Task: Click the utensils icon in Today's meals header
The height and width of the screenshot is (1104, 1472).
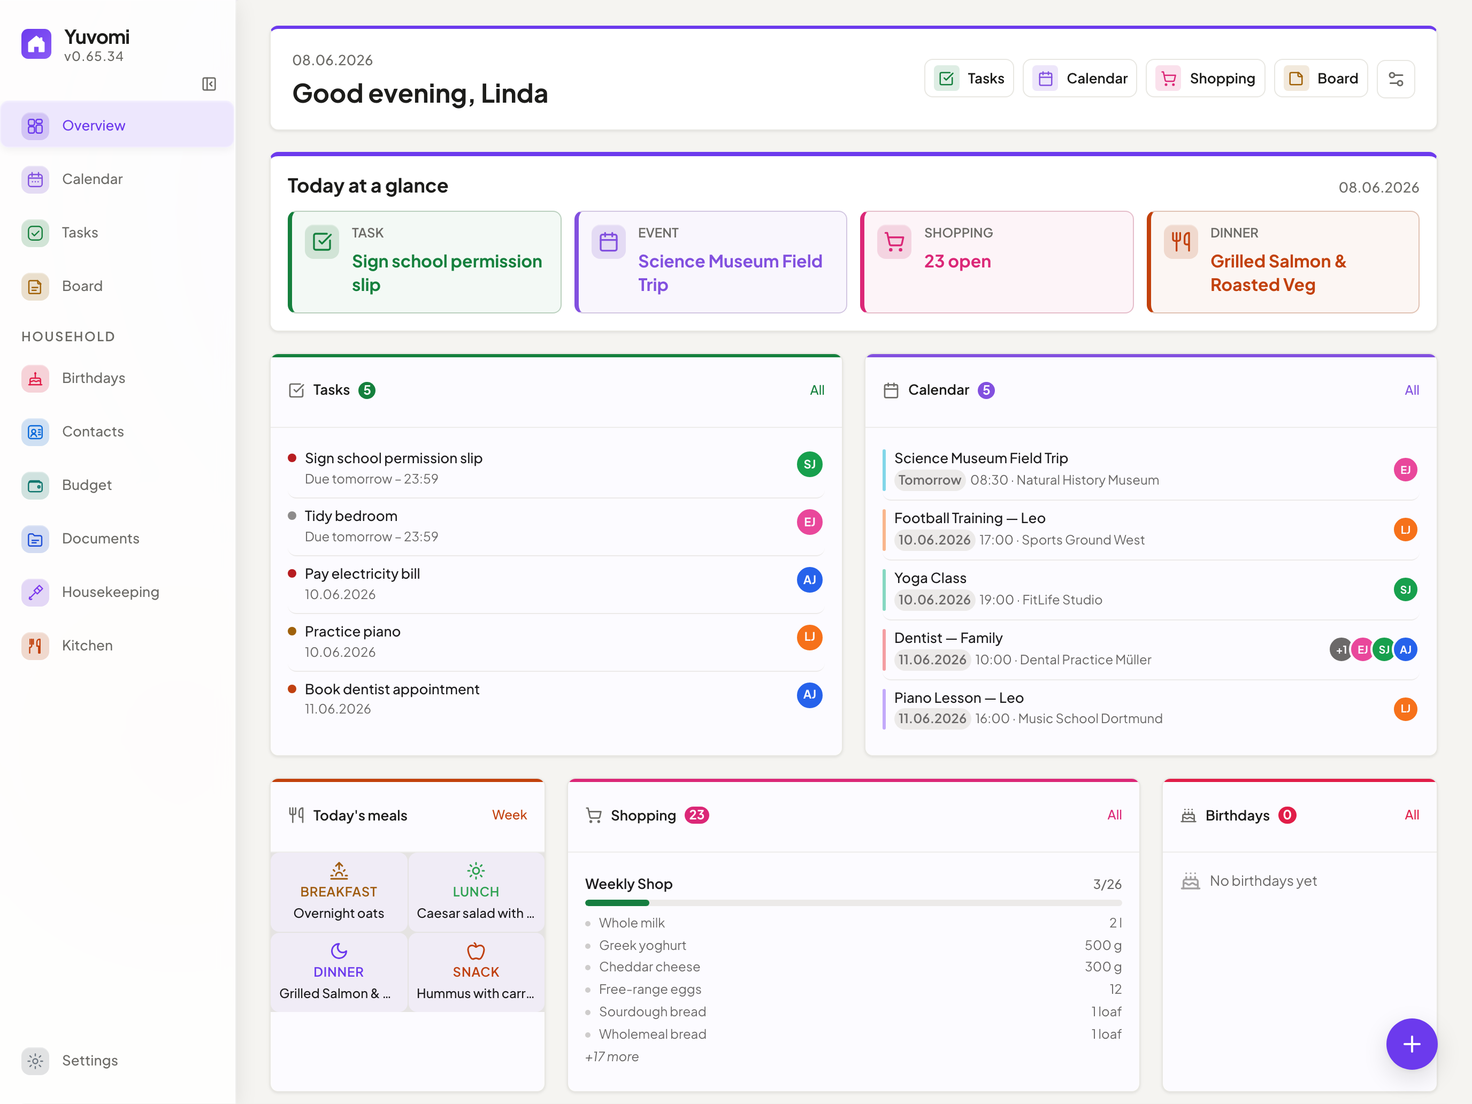Action: pyautogui.click(x=296, y=815)
